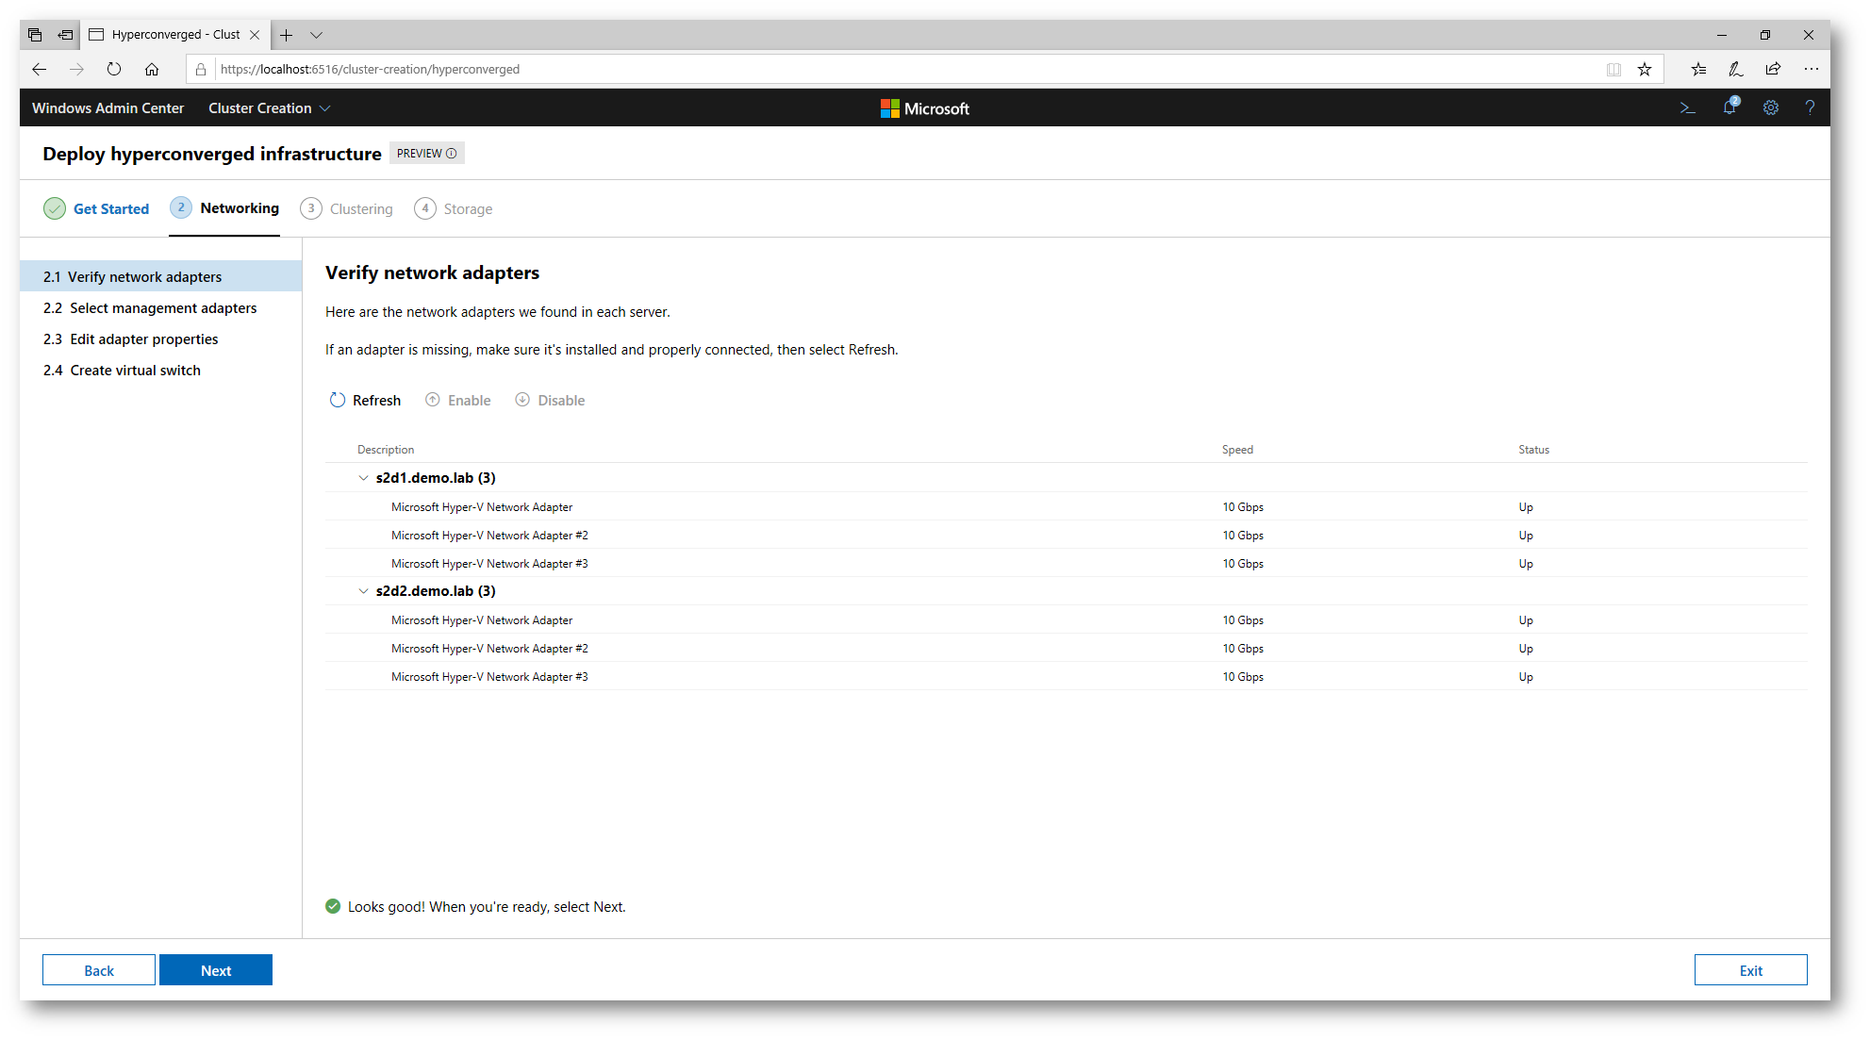Minimize the browser window
The image size is (1870, 1040).
coord(1721,35)
